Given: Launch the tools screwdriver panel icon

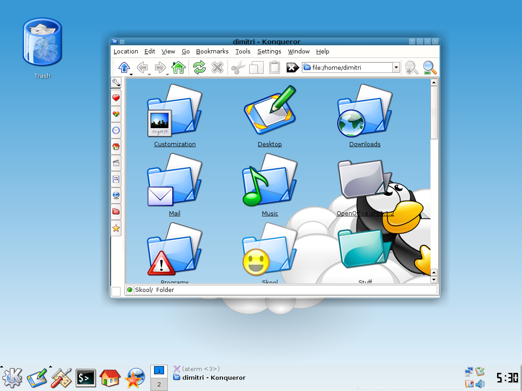Looking at the screenshot, I should click(x=61, y=378).
